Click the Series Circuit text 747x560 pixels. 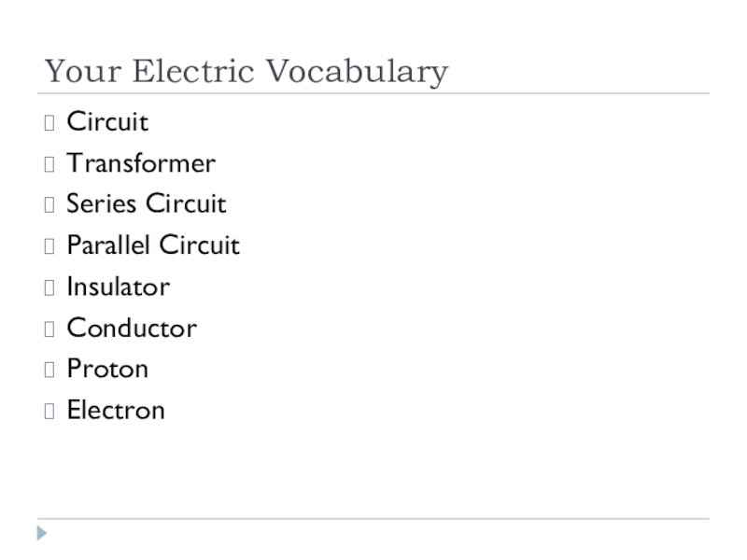[x=147, y=204]
